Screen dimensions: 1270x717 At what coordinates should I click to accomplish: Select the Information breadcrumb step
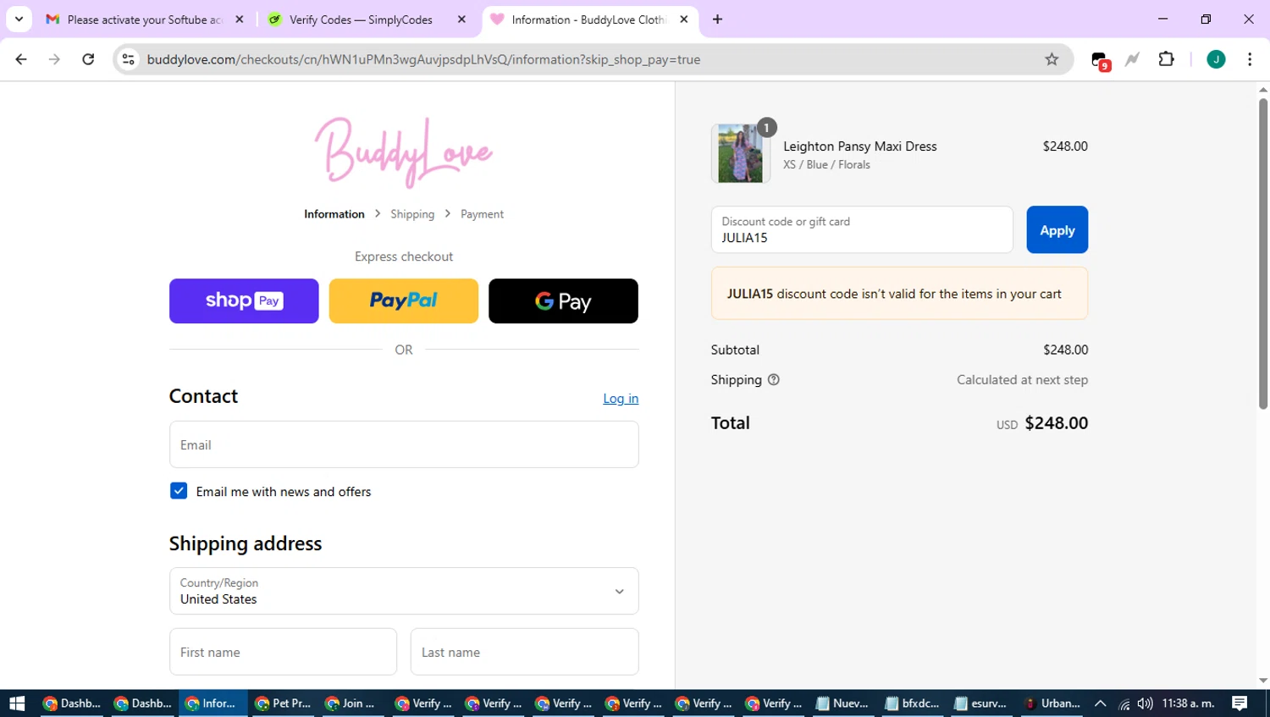[334, 214]
